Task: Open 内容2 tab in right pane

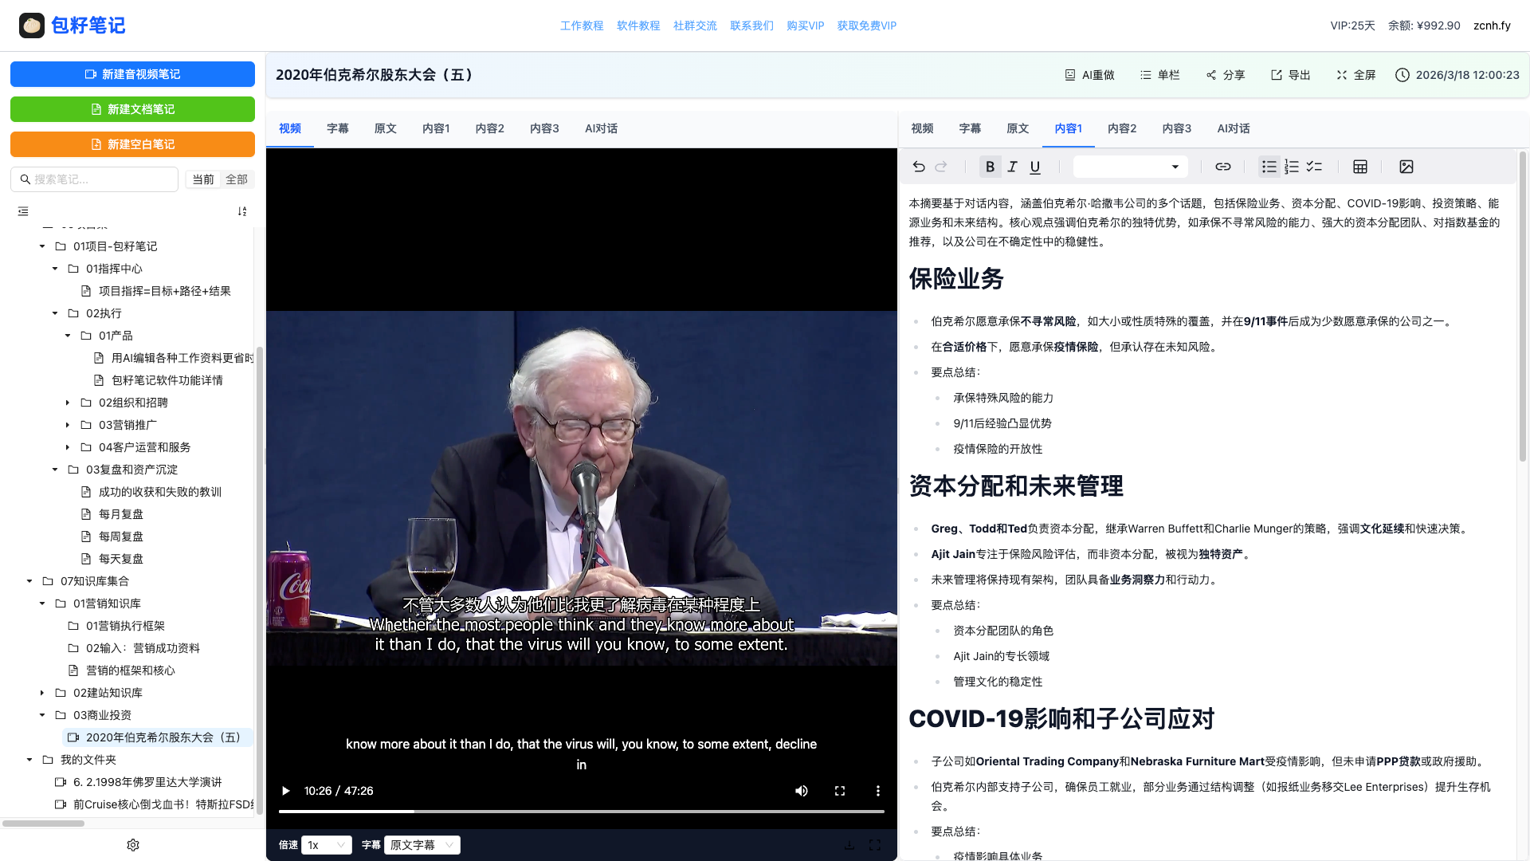Action: (x=1121, y=128)
